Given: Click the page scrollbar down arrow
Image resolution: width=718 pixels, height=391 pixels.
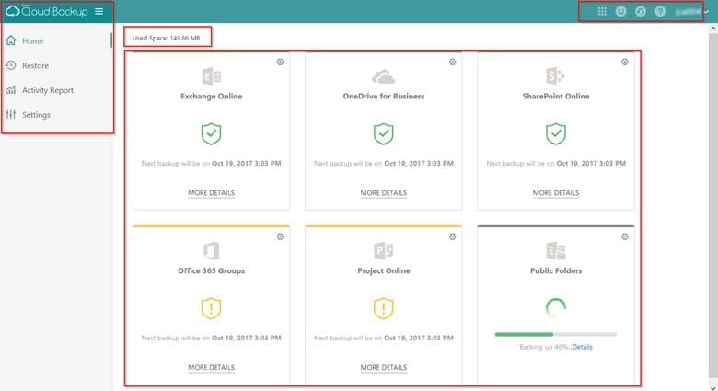Looking at the screenshot, I should [713, 387].
